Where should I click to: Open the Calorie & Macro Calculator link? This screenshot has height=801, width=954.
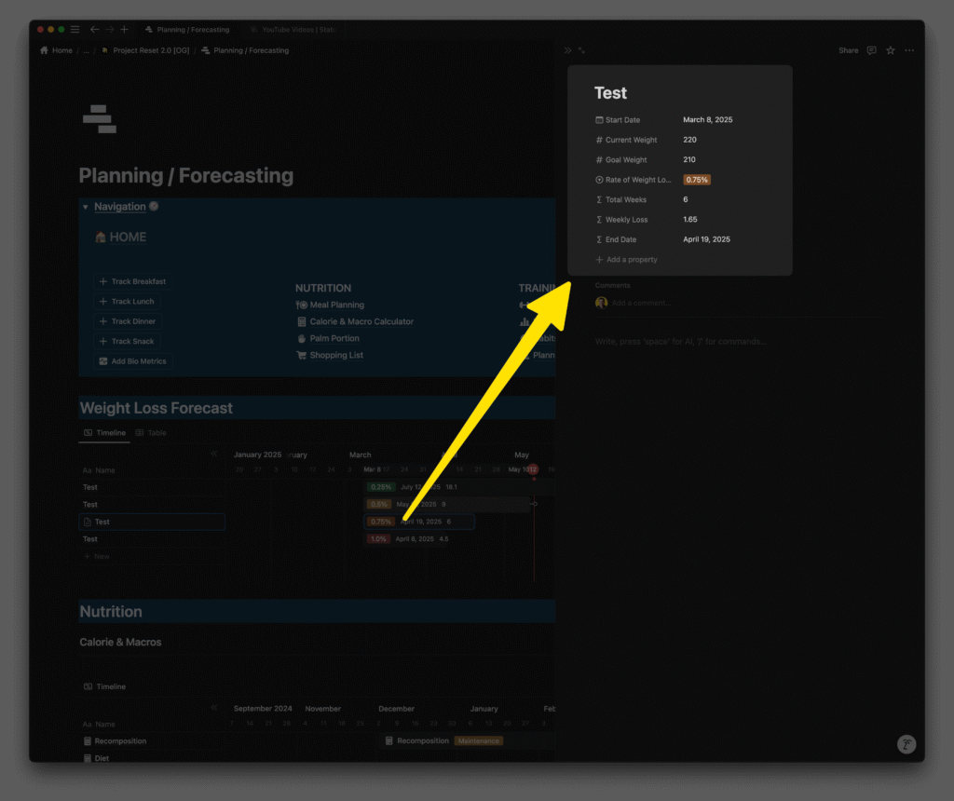[361, 321]
